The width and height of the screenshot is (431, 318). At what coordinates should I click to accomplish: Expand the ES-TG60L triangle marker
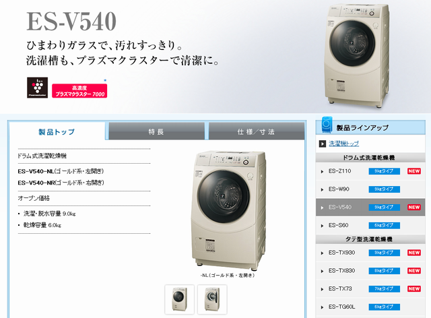tap(322, 307)
